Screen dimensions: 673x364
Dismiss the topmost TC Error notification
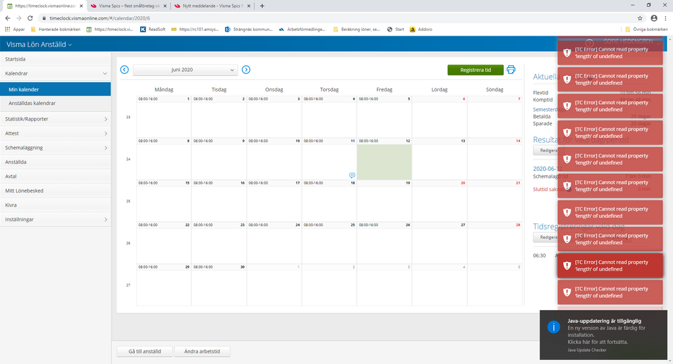[x=610, y=52]
